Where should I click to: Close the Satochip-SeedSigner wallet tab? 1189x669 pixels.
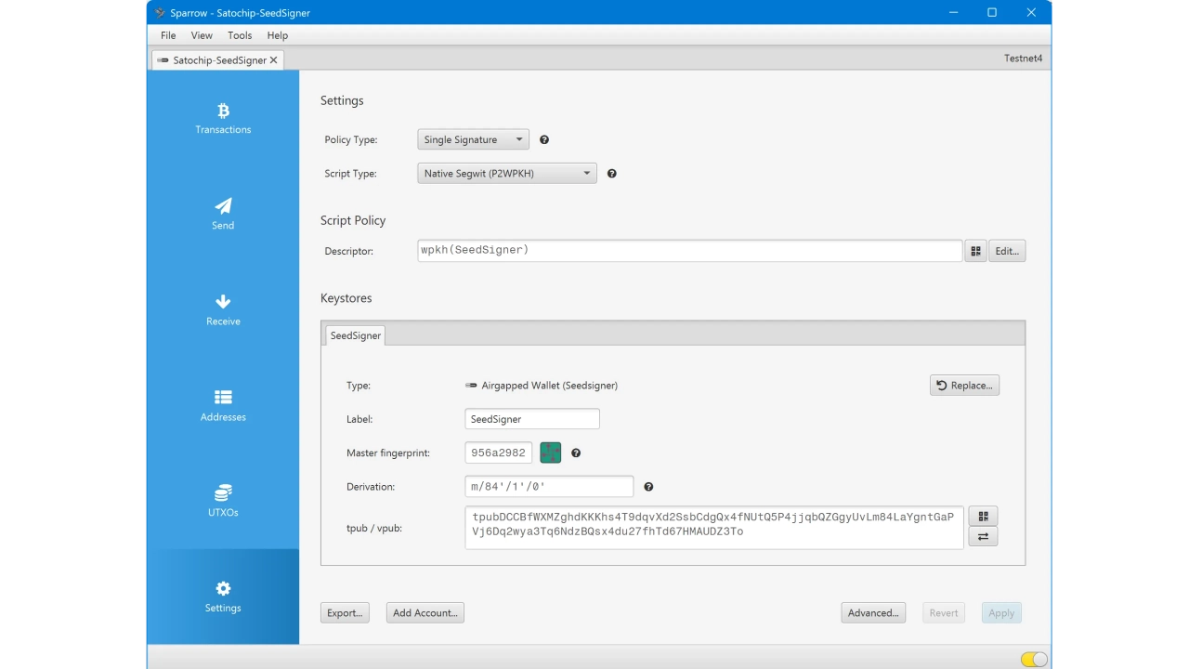[x=273, y=60]
